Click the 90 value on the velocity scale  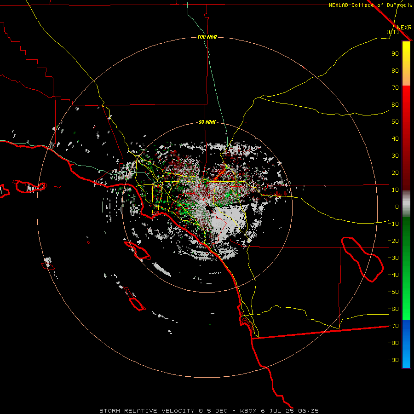(x=395, y=54)
